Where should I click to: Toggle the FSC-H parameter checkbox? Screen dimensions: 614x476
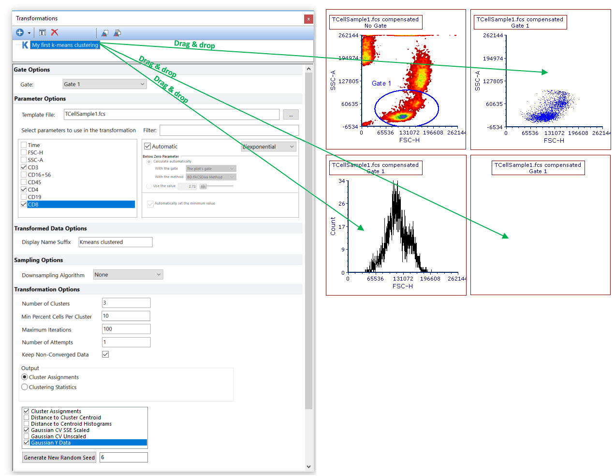pyautogui.click(x=24, y=152)
